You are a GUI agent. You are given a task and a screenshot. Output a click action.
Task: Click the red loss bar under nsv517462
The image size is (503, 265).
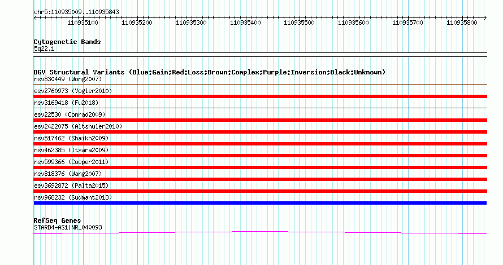coord(260,144)
